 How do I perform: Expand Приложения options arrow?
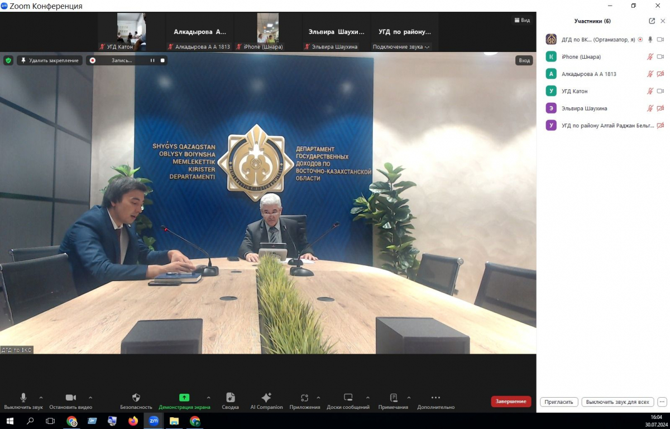[x=318, y=398]
